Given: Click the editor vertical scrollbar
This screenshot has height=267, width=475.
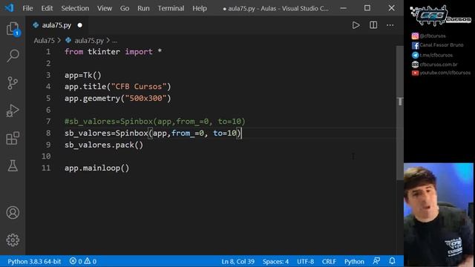Looking at the screenshot, I should click(x=400, y=112).
